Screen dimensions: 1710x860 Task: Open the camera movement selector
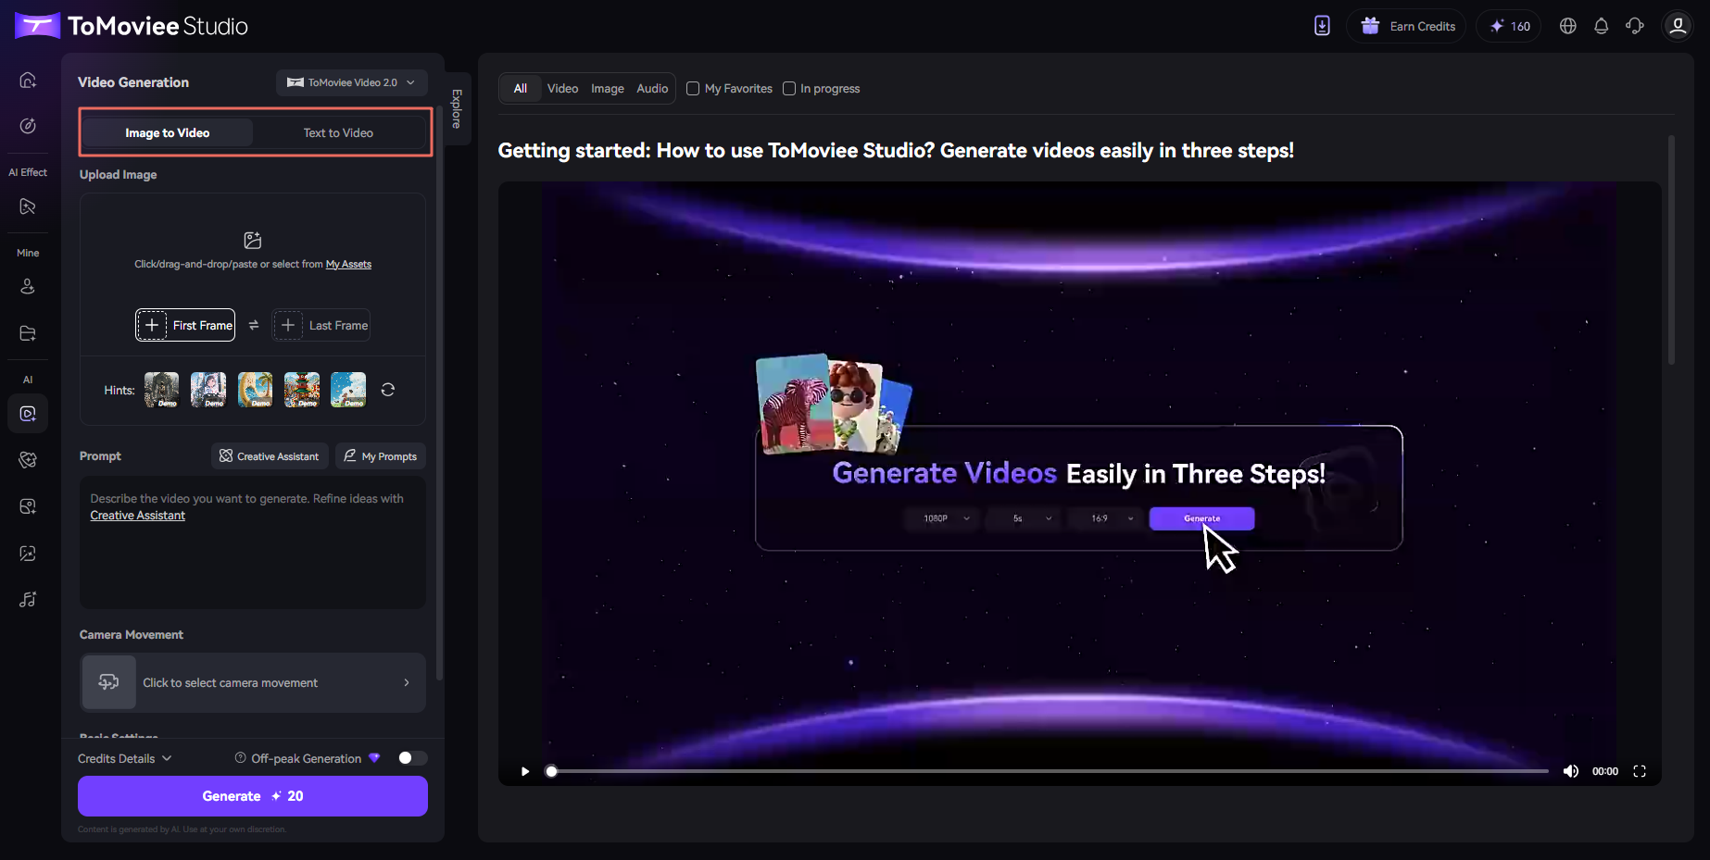pos(252,682)
